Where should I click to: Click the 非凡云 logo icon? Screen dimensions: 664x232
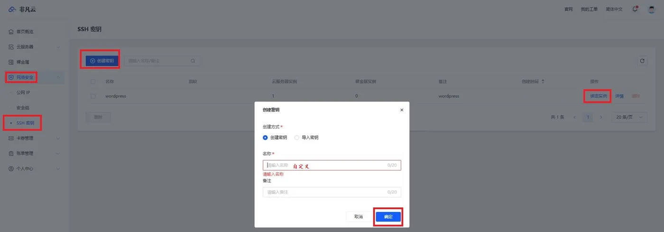coord(12,9)
